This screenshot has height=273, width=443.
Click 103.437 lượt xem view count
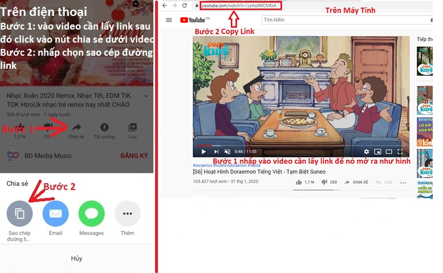[x=210, y=181]
